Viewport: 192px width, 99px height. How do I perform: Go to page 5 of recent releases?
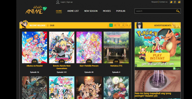127,25
